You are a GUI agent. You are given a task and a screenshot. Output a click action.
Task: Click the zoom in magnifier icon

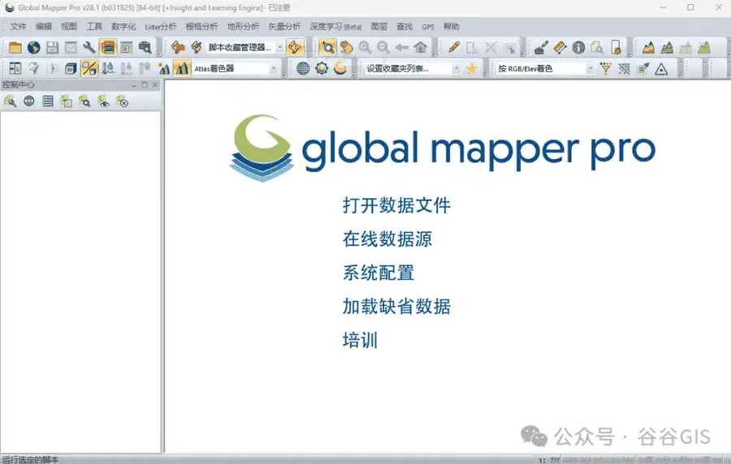point(365,47)
